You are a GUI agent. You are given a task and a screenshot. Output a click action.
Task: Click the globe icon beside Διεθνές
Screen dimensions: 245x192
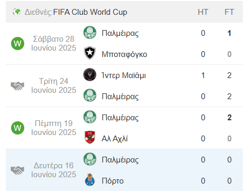click(16, 12)
